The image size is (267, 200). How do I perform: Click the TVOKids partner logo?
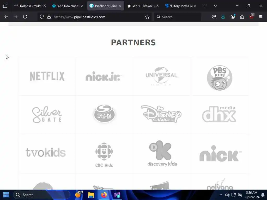(46, 152)
